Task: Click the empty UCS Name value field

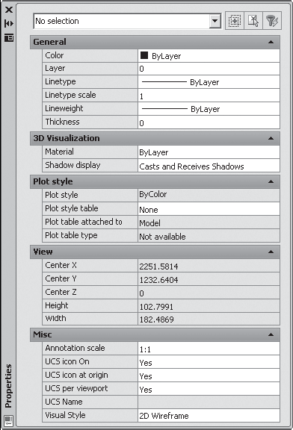Action: (209, 402)
